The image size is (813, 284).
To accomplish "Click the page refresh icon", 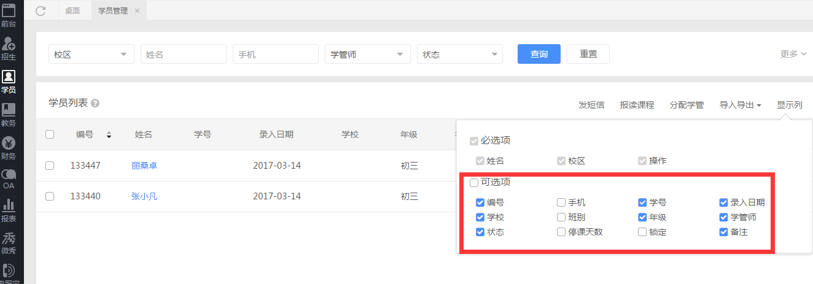I will [41, 10].
